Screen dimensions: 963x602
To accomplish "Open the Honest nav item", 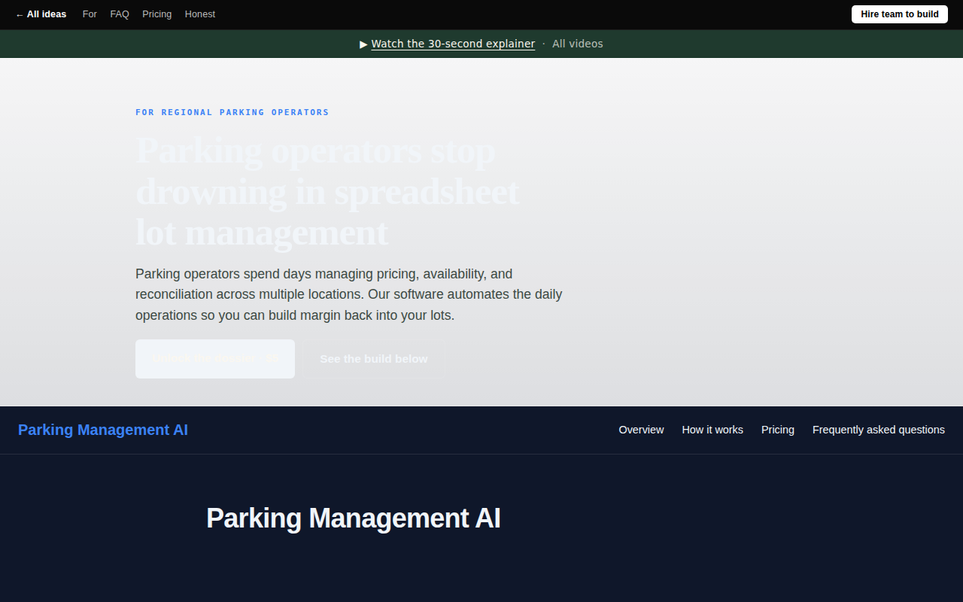I will pos(200,14).
